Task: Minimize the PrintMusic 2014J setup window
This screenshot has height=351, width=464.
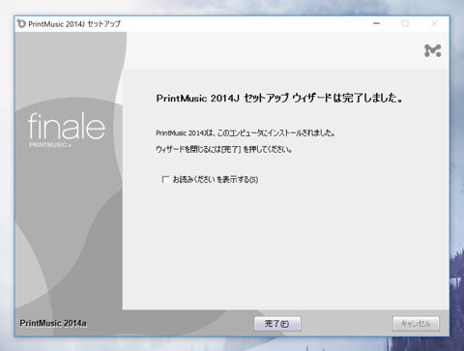Action: click(x=376, y=23)
